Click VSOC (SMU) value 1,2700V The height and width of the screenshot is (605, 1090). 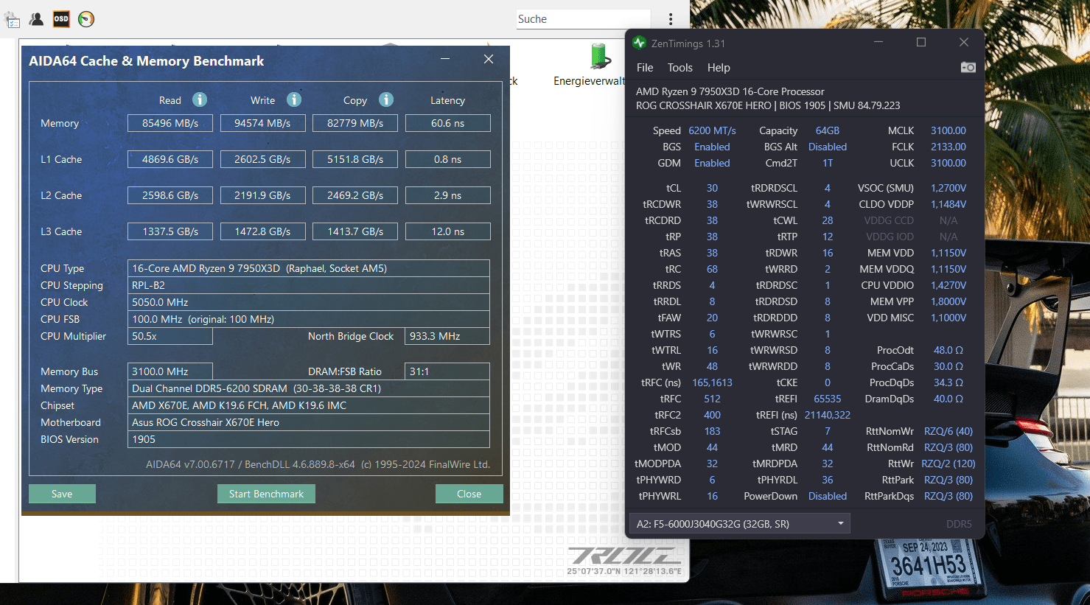[948, 188]
